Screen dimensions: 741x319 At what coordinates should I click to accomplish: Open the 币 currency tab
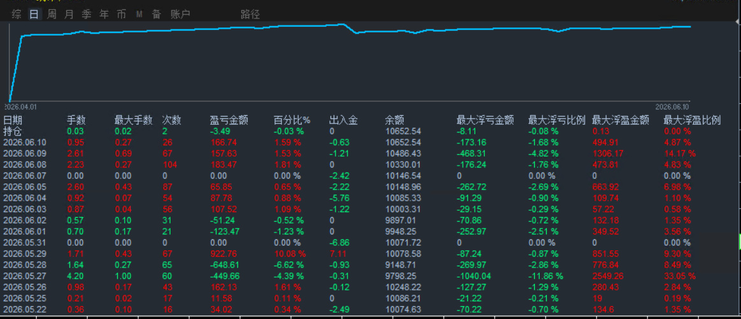click(x=122, y=15)
